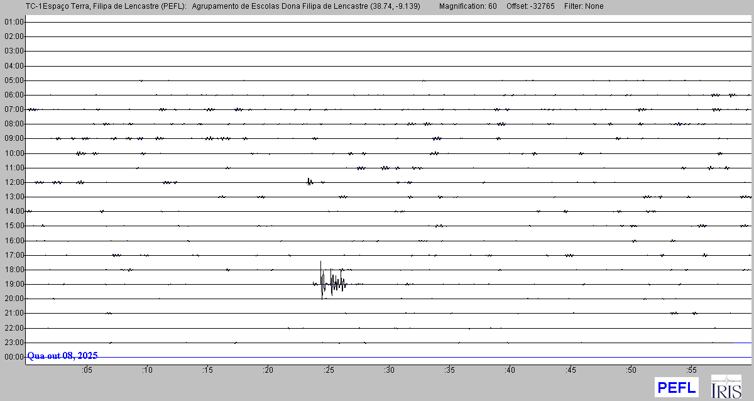Click the :30 minute axis mark
Image resolution: width=754 pixels, height=401 pixels.
click(x=390, y=370)
